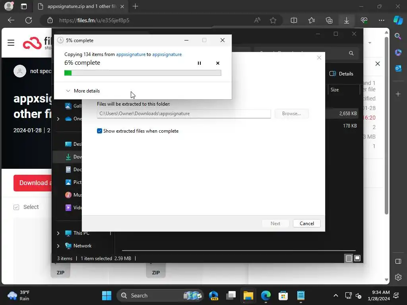Toggle Read aloud icon in address bar
Image resolution: width=407 pixels, height=305 pixels.
(257, 20)
